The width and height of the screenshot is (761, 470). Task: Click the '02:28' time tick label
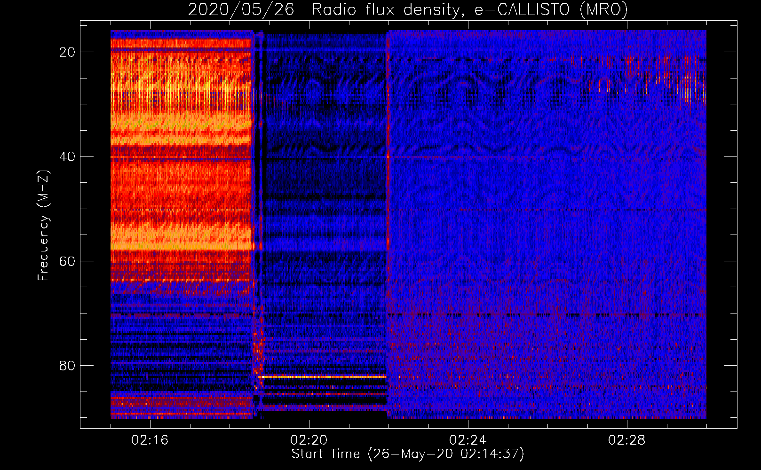[627, 440]
